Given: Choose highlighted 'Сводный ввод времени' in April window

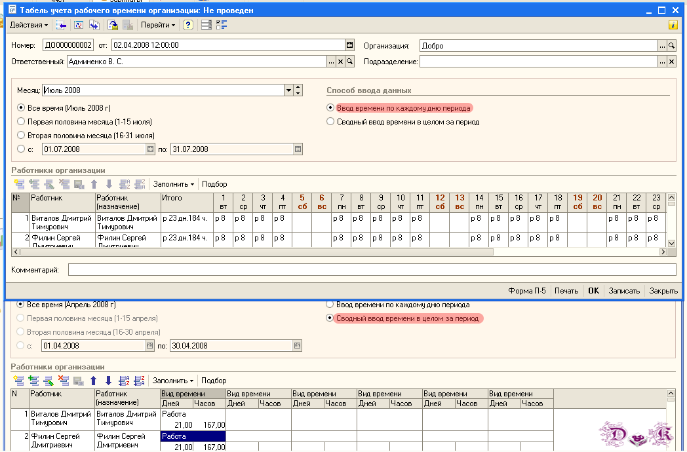Looking at the screenshot, I should coord(330,318).
